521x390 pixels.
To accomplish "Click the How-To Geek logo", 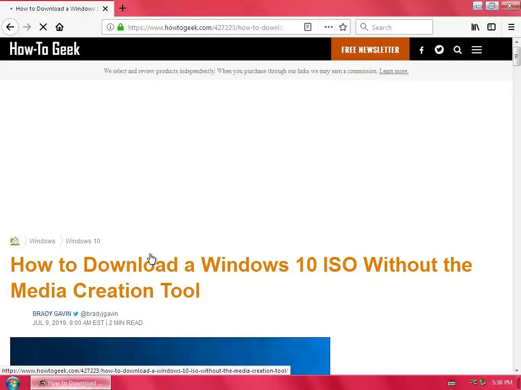I will 45,49.
